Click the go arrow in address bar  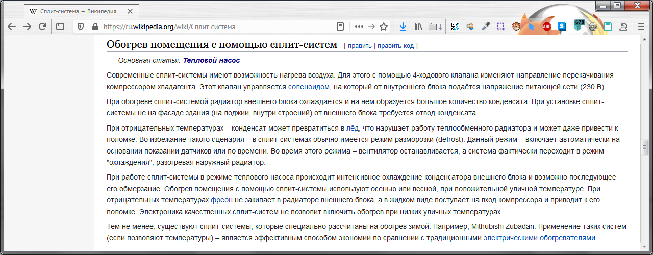pyautogui.click(x=371, y=27)
